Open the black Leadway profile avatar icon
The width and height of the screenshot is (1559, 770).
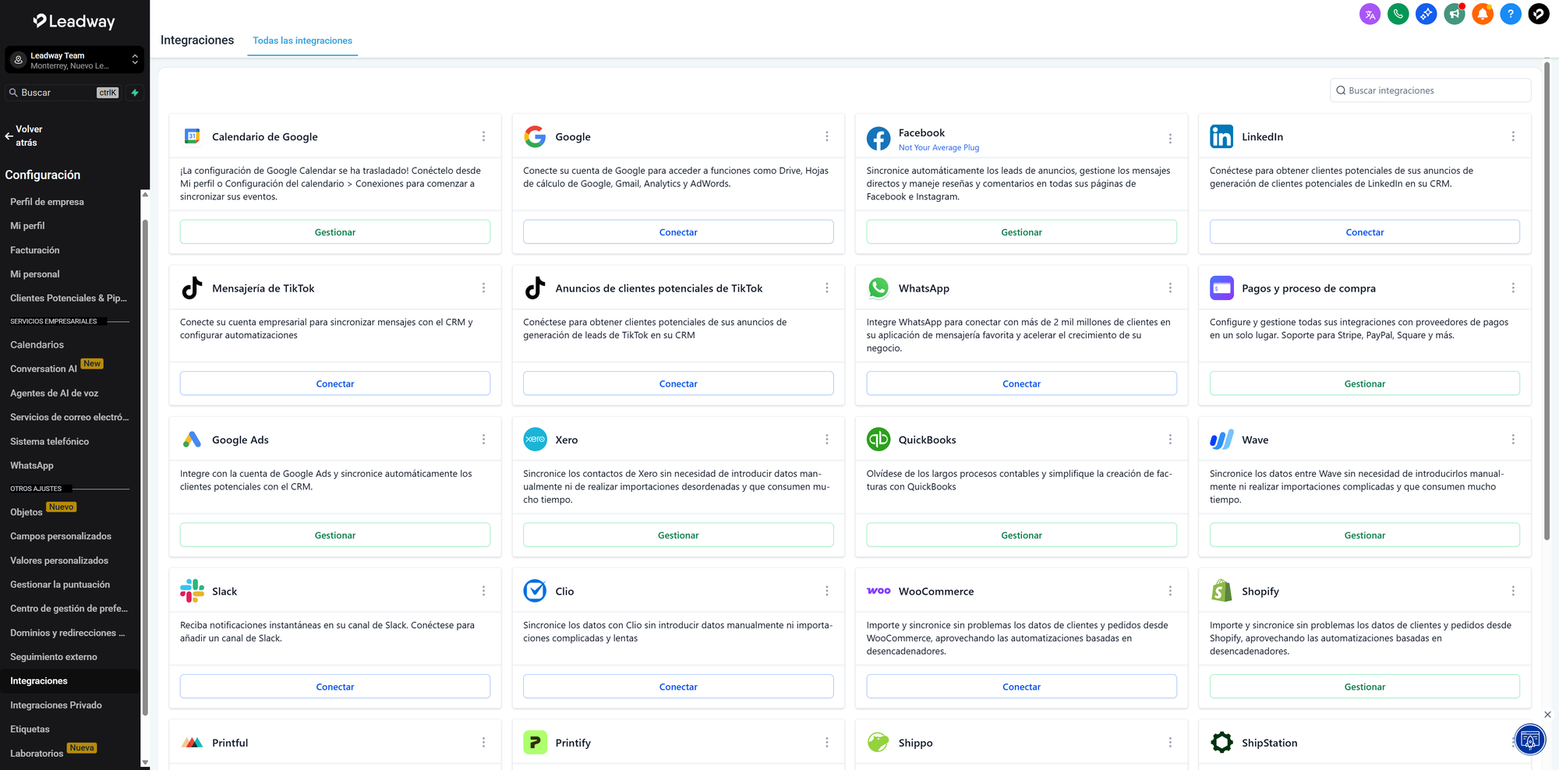point(1538,14)
